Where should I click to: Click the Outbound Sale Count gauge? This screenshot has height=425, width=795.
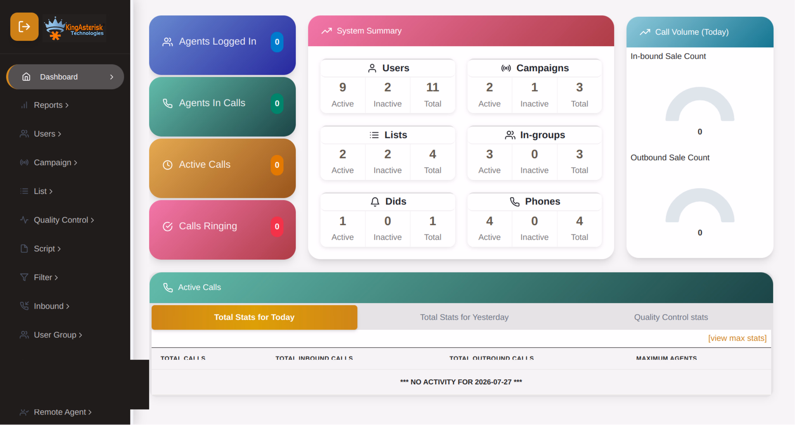(700, 205)
